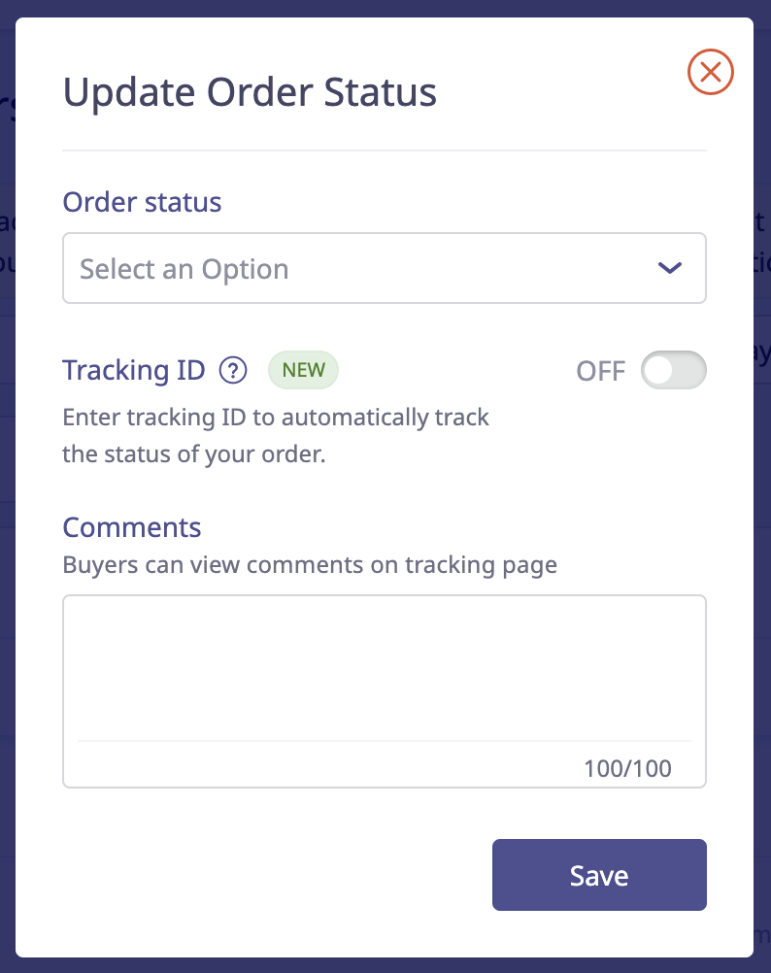The height and width of the screenshot is (973, 771).
Task: Click inside the Comments text area
Action: (x=385, y=670)
